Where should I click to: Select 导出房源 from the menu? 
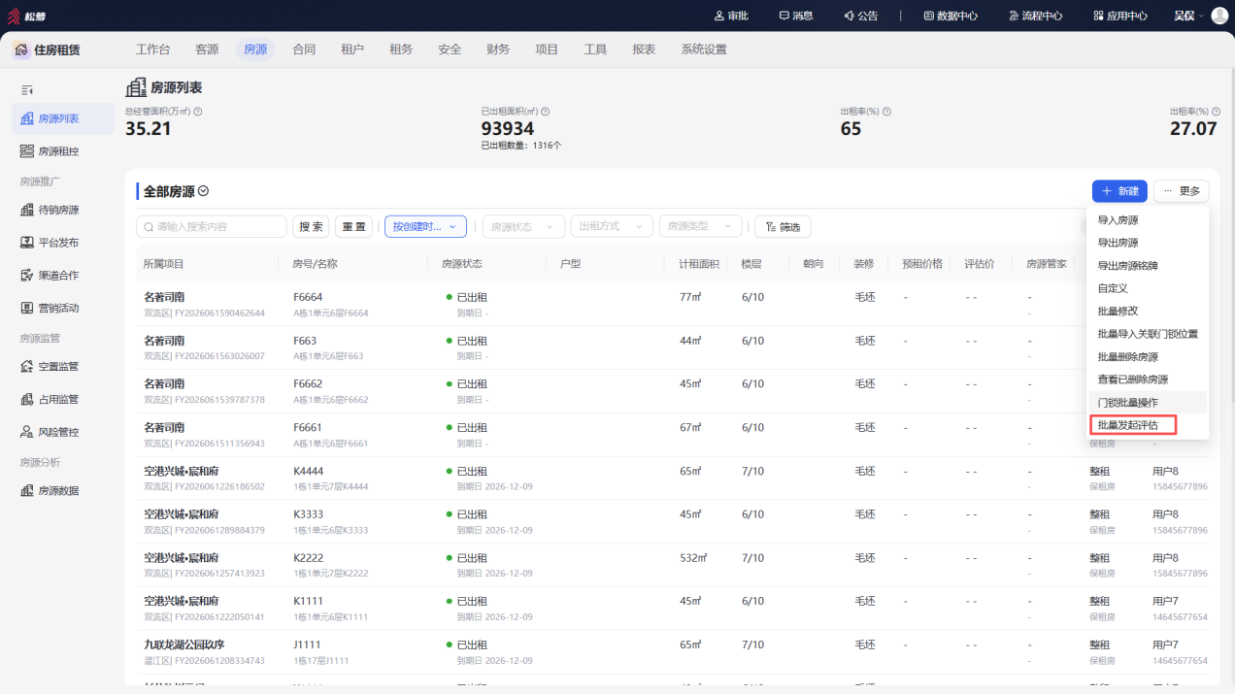click(x=1118, y=243)
